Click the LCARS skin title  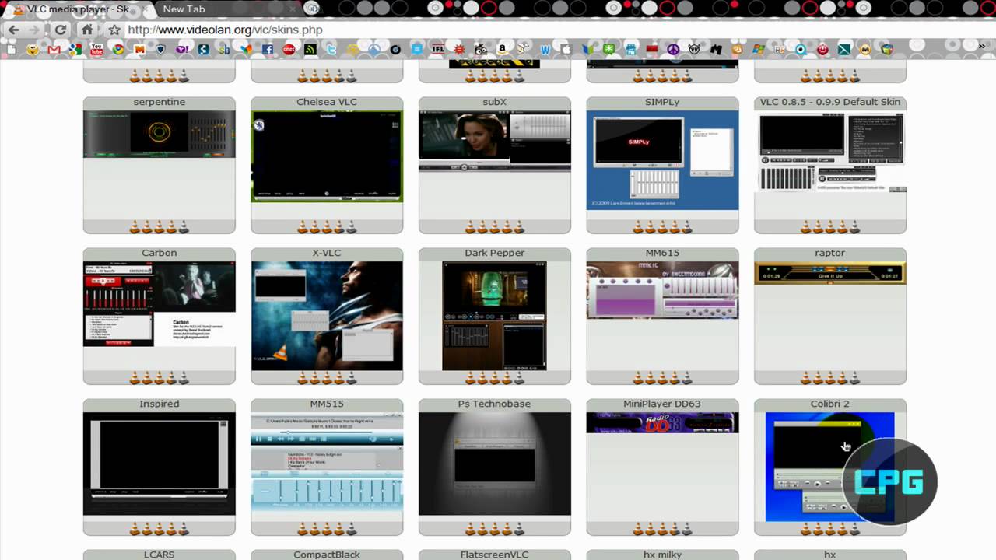click(x=160, y=555)
